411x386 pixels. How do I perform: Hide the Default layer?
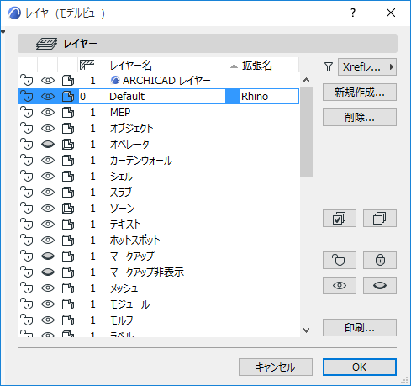[48, 97]
